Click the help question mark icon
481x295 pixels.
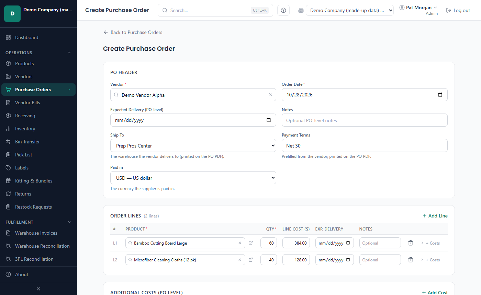[283, 10]
